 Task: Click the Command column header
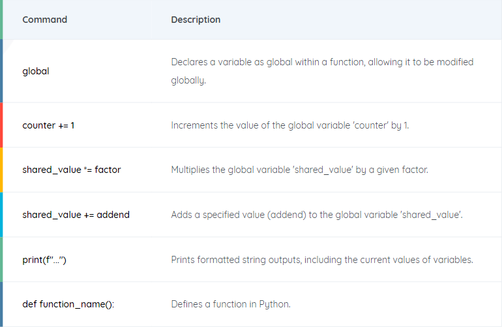(x=44, y=20)
